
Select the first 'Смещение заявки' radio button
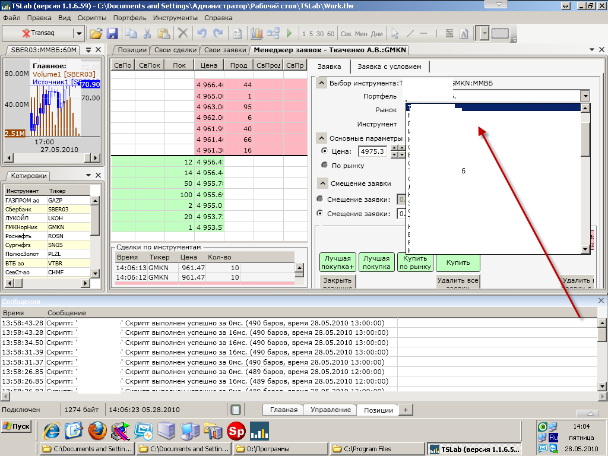(321, 199)
